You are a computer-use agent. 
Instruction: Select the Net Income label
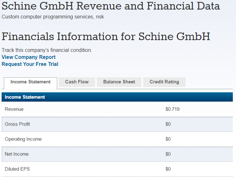coord(17,154)
